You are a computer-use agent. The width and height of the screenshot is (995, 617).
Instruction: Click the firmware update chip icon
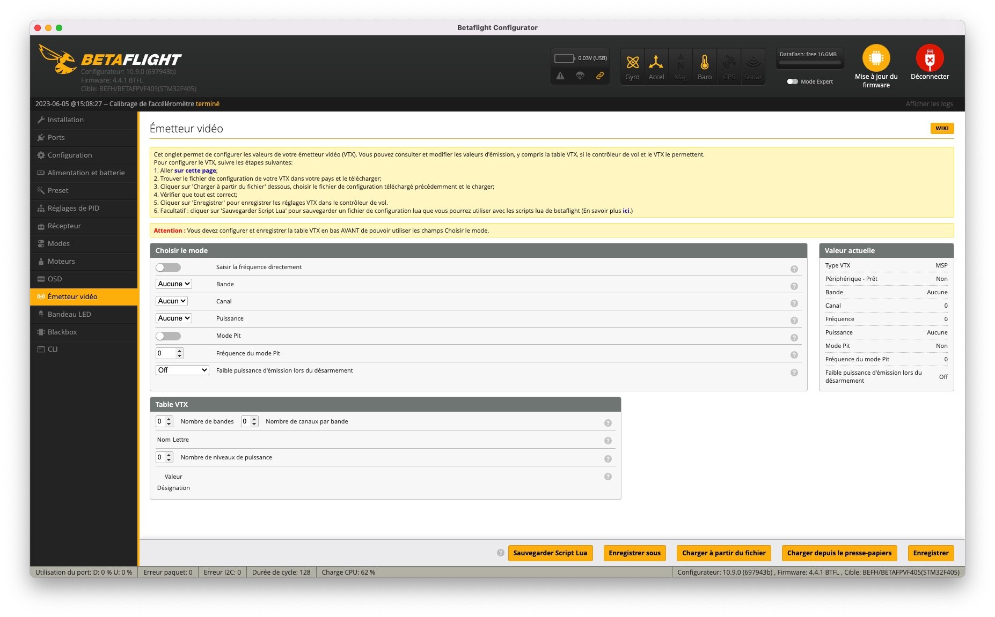pyautogui.click(x=876, y=58)
